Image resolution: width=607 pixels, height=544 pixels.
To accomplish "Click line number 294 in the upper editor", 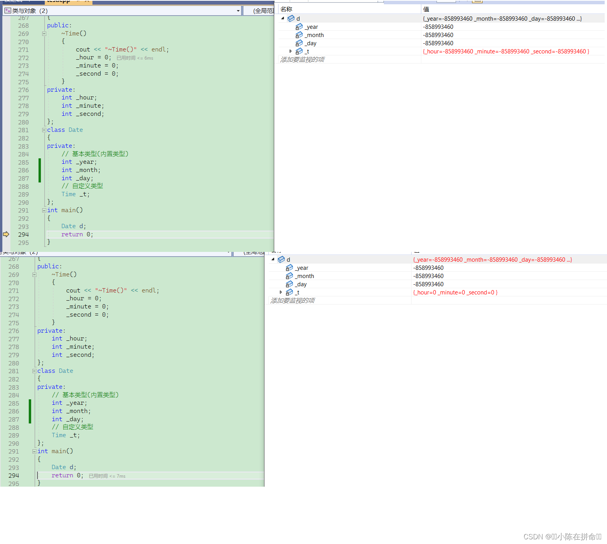I will [23, 234].
